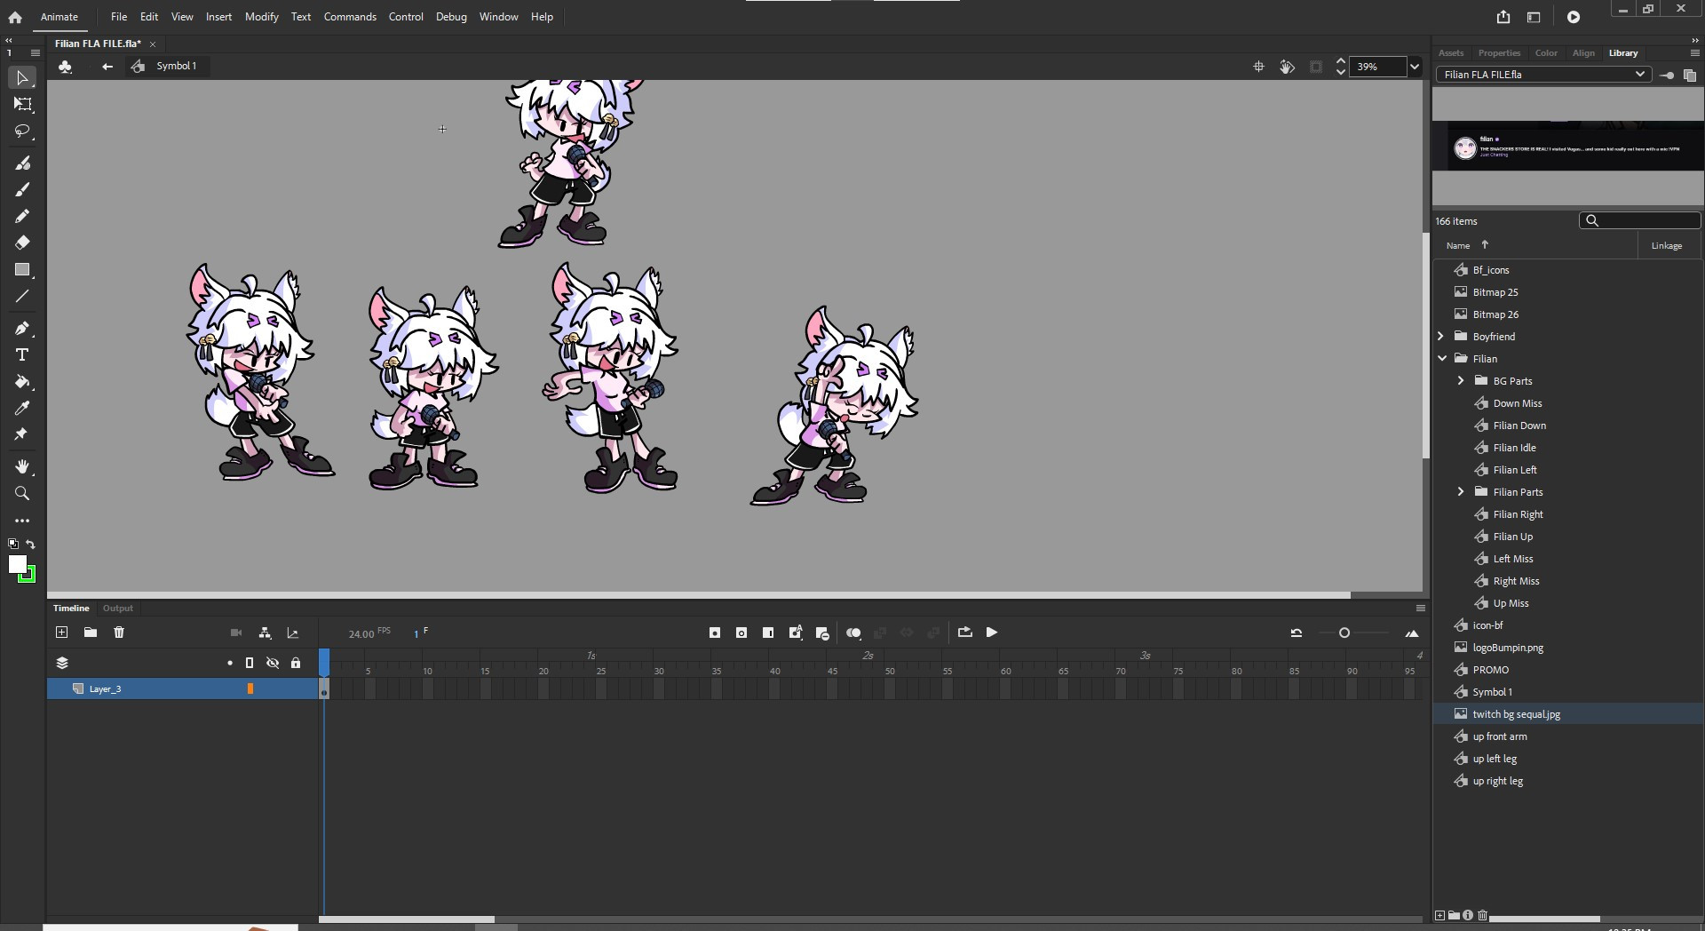Open the zoom percentage dropdown

(1413, 67)
